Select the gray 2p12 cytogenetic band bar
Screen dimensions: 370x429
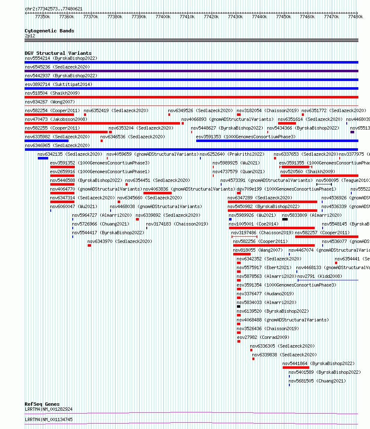pos(191,41)
